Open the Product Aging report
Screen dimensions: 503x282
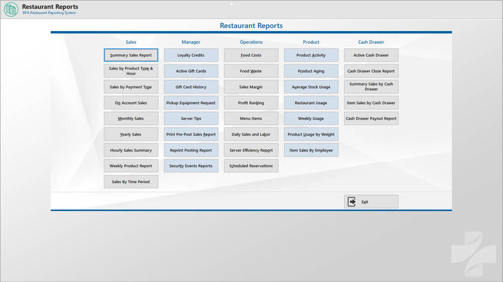pyautogui.click(x=311, y=71)
